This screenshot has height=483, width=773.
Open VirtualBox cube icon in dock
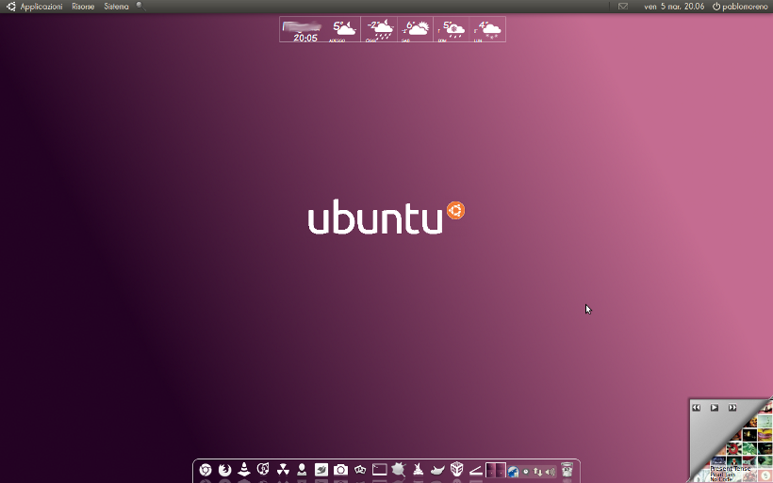click(456, 469)
